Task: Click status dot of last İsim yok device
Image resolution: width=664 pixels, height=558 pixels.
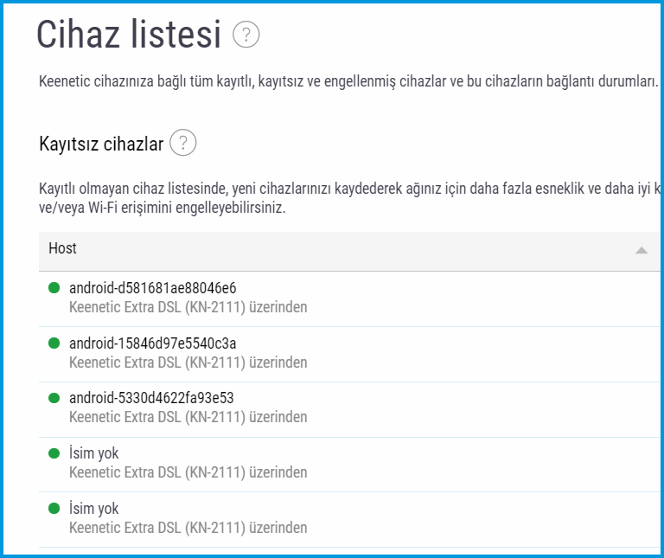Action: 54,509
